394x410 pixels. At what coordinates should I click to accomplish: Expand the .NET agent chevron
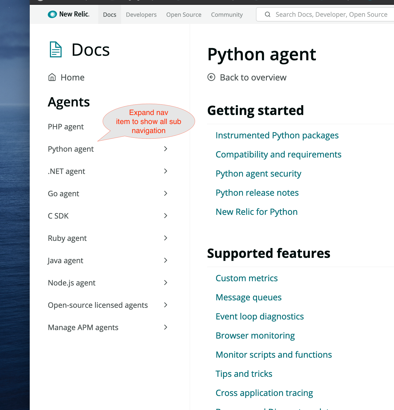click(166, 171)
